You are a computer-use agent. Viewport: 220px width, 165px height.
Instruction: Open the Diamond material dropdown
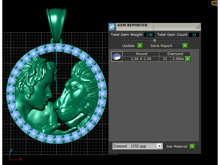point(159,146)
